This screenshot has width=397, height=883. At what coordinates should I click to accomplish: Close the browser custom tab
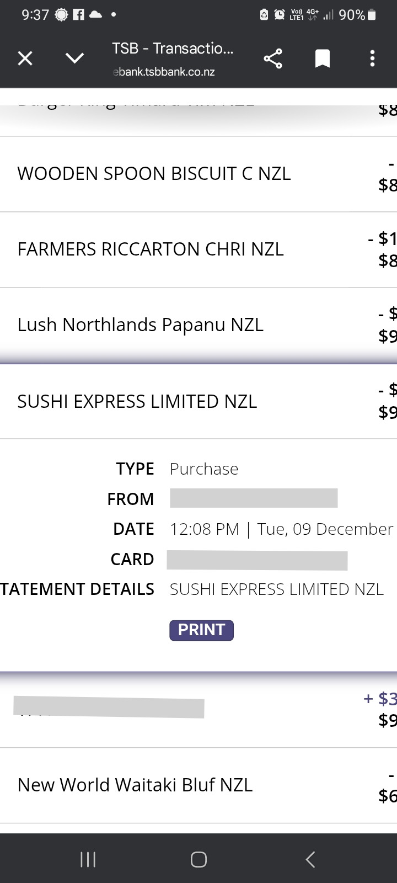coord(25,58)
